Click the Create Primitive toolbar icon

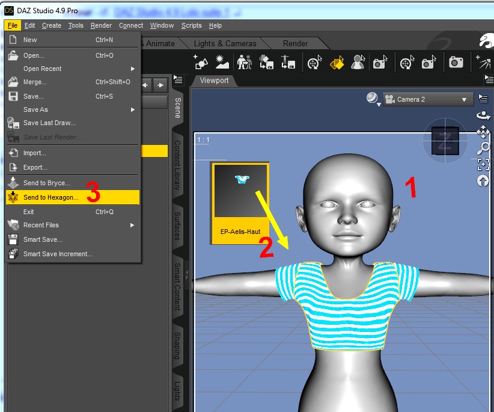point(201,62)
